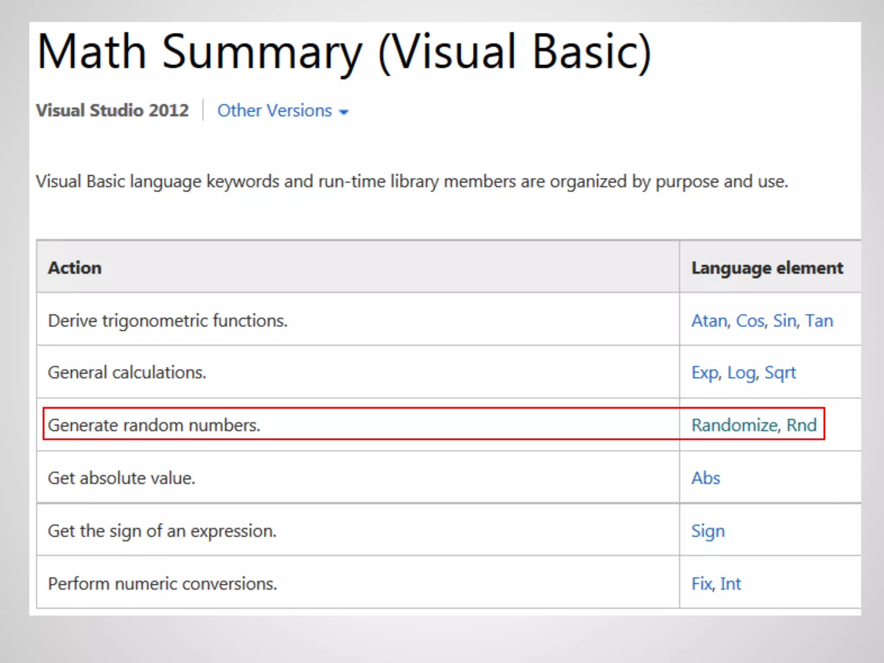
Task: Select 'General calculations.' cell
Action: (x=358, y=372)
